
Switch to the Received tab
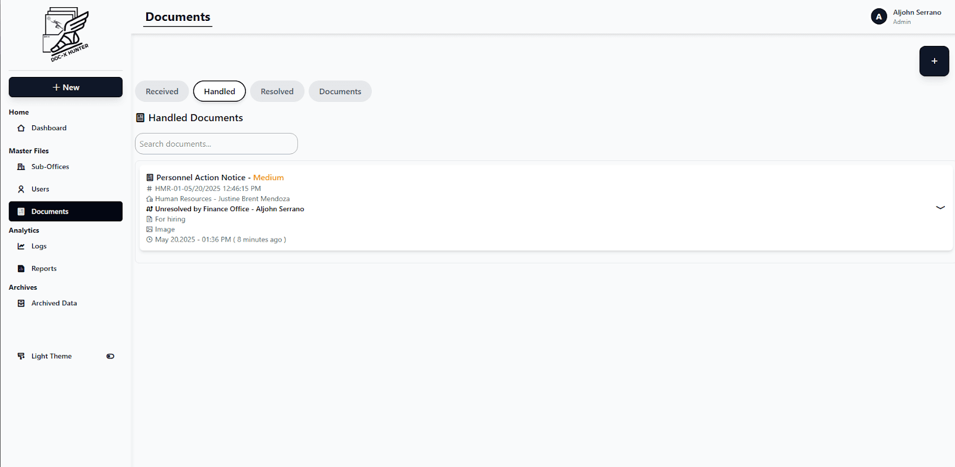click(x=162, y=91)
